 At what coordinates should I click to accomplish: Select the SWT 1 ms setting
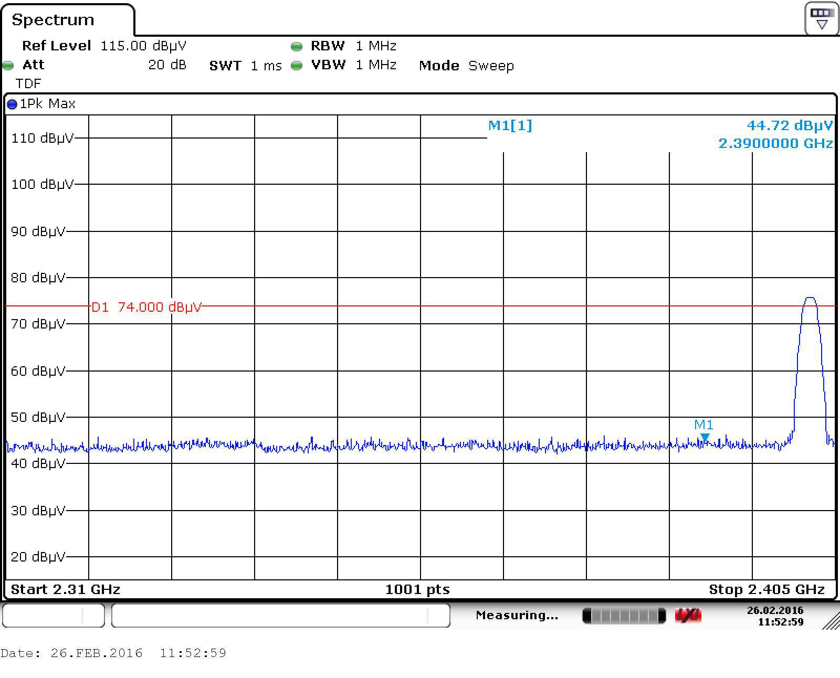(x=245, y=66)
